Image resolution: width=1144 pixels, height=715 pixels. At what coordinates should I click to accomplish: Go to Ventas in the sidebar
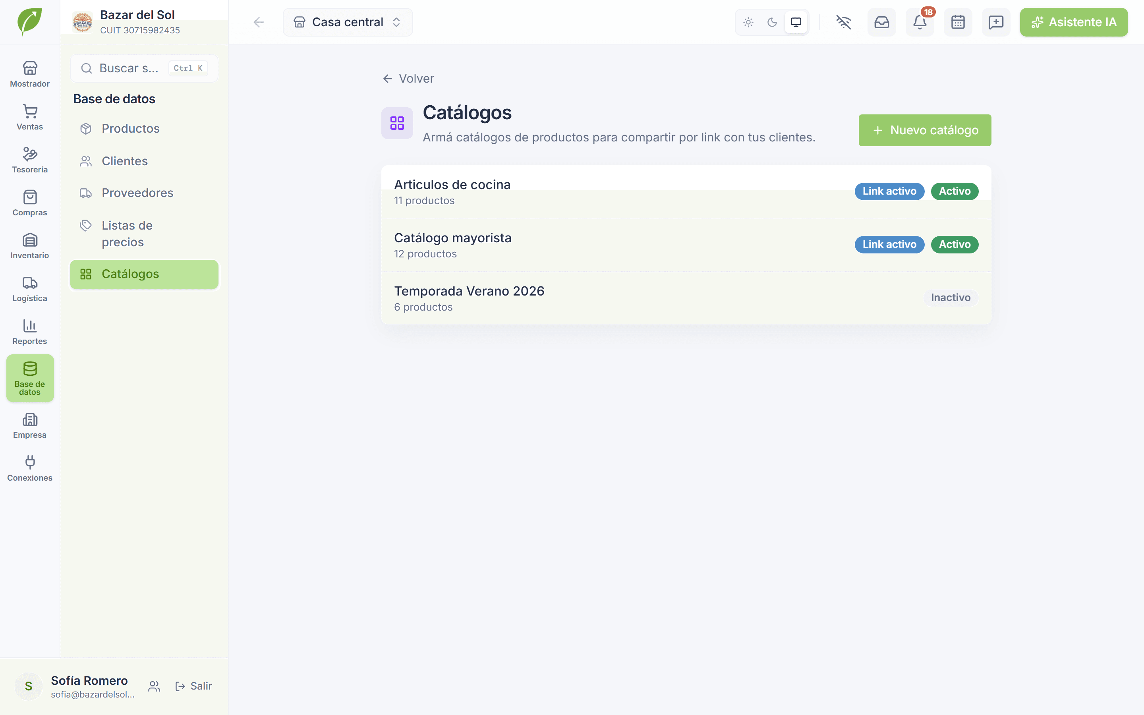pos(30,117)
